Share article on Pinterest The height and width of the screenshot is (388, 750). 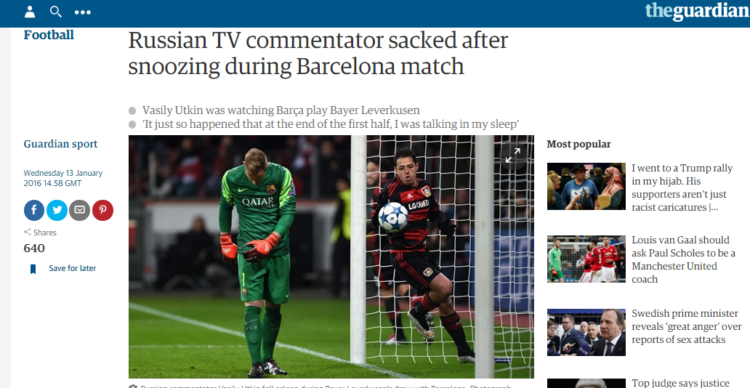tap(102, 210)
